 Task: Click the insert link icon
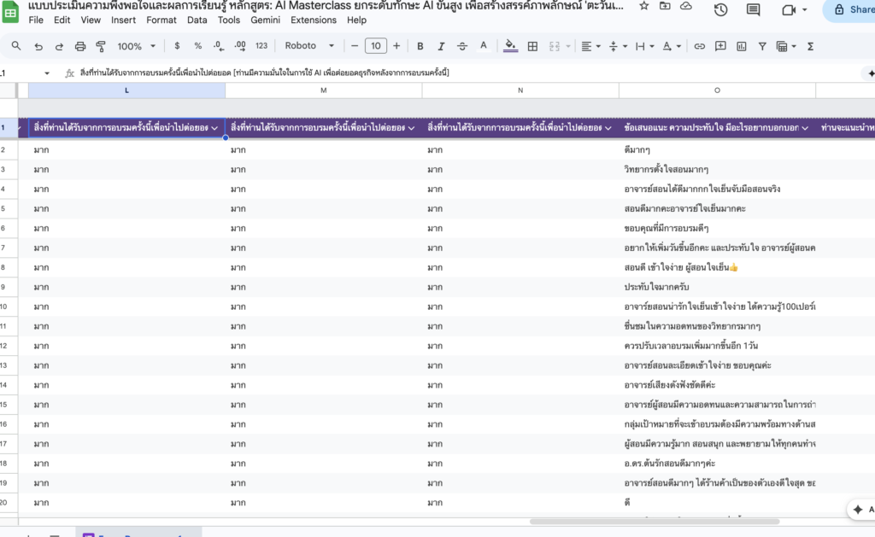pos(700,46)
